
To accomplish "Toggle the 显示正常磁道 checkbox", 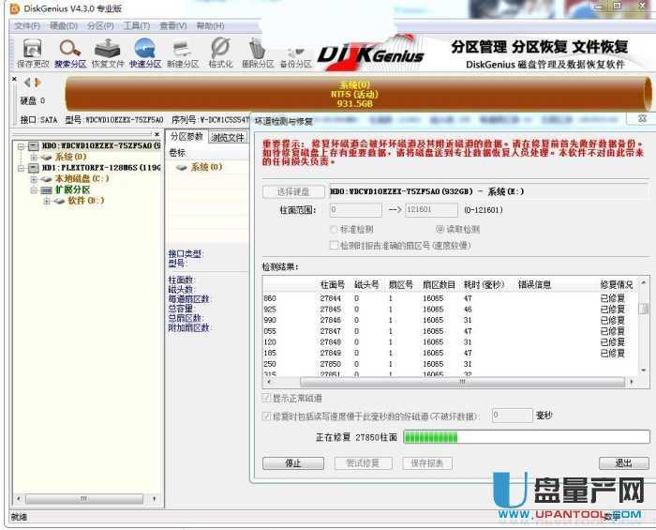I will (x=267, y=398).
